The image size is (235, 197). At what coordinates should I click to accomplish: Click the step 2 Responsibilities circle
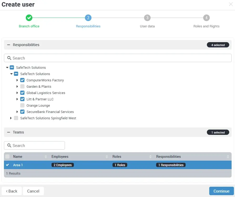pyautogui.click(x=88, y=18)
